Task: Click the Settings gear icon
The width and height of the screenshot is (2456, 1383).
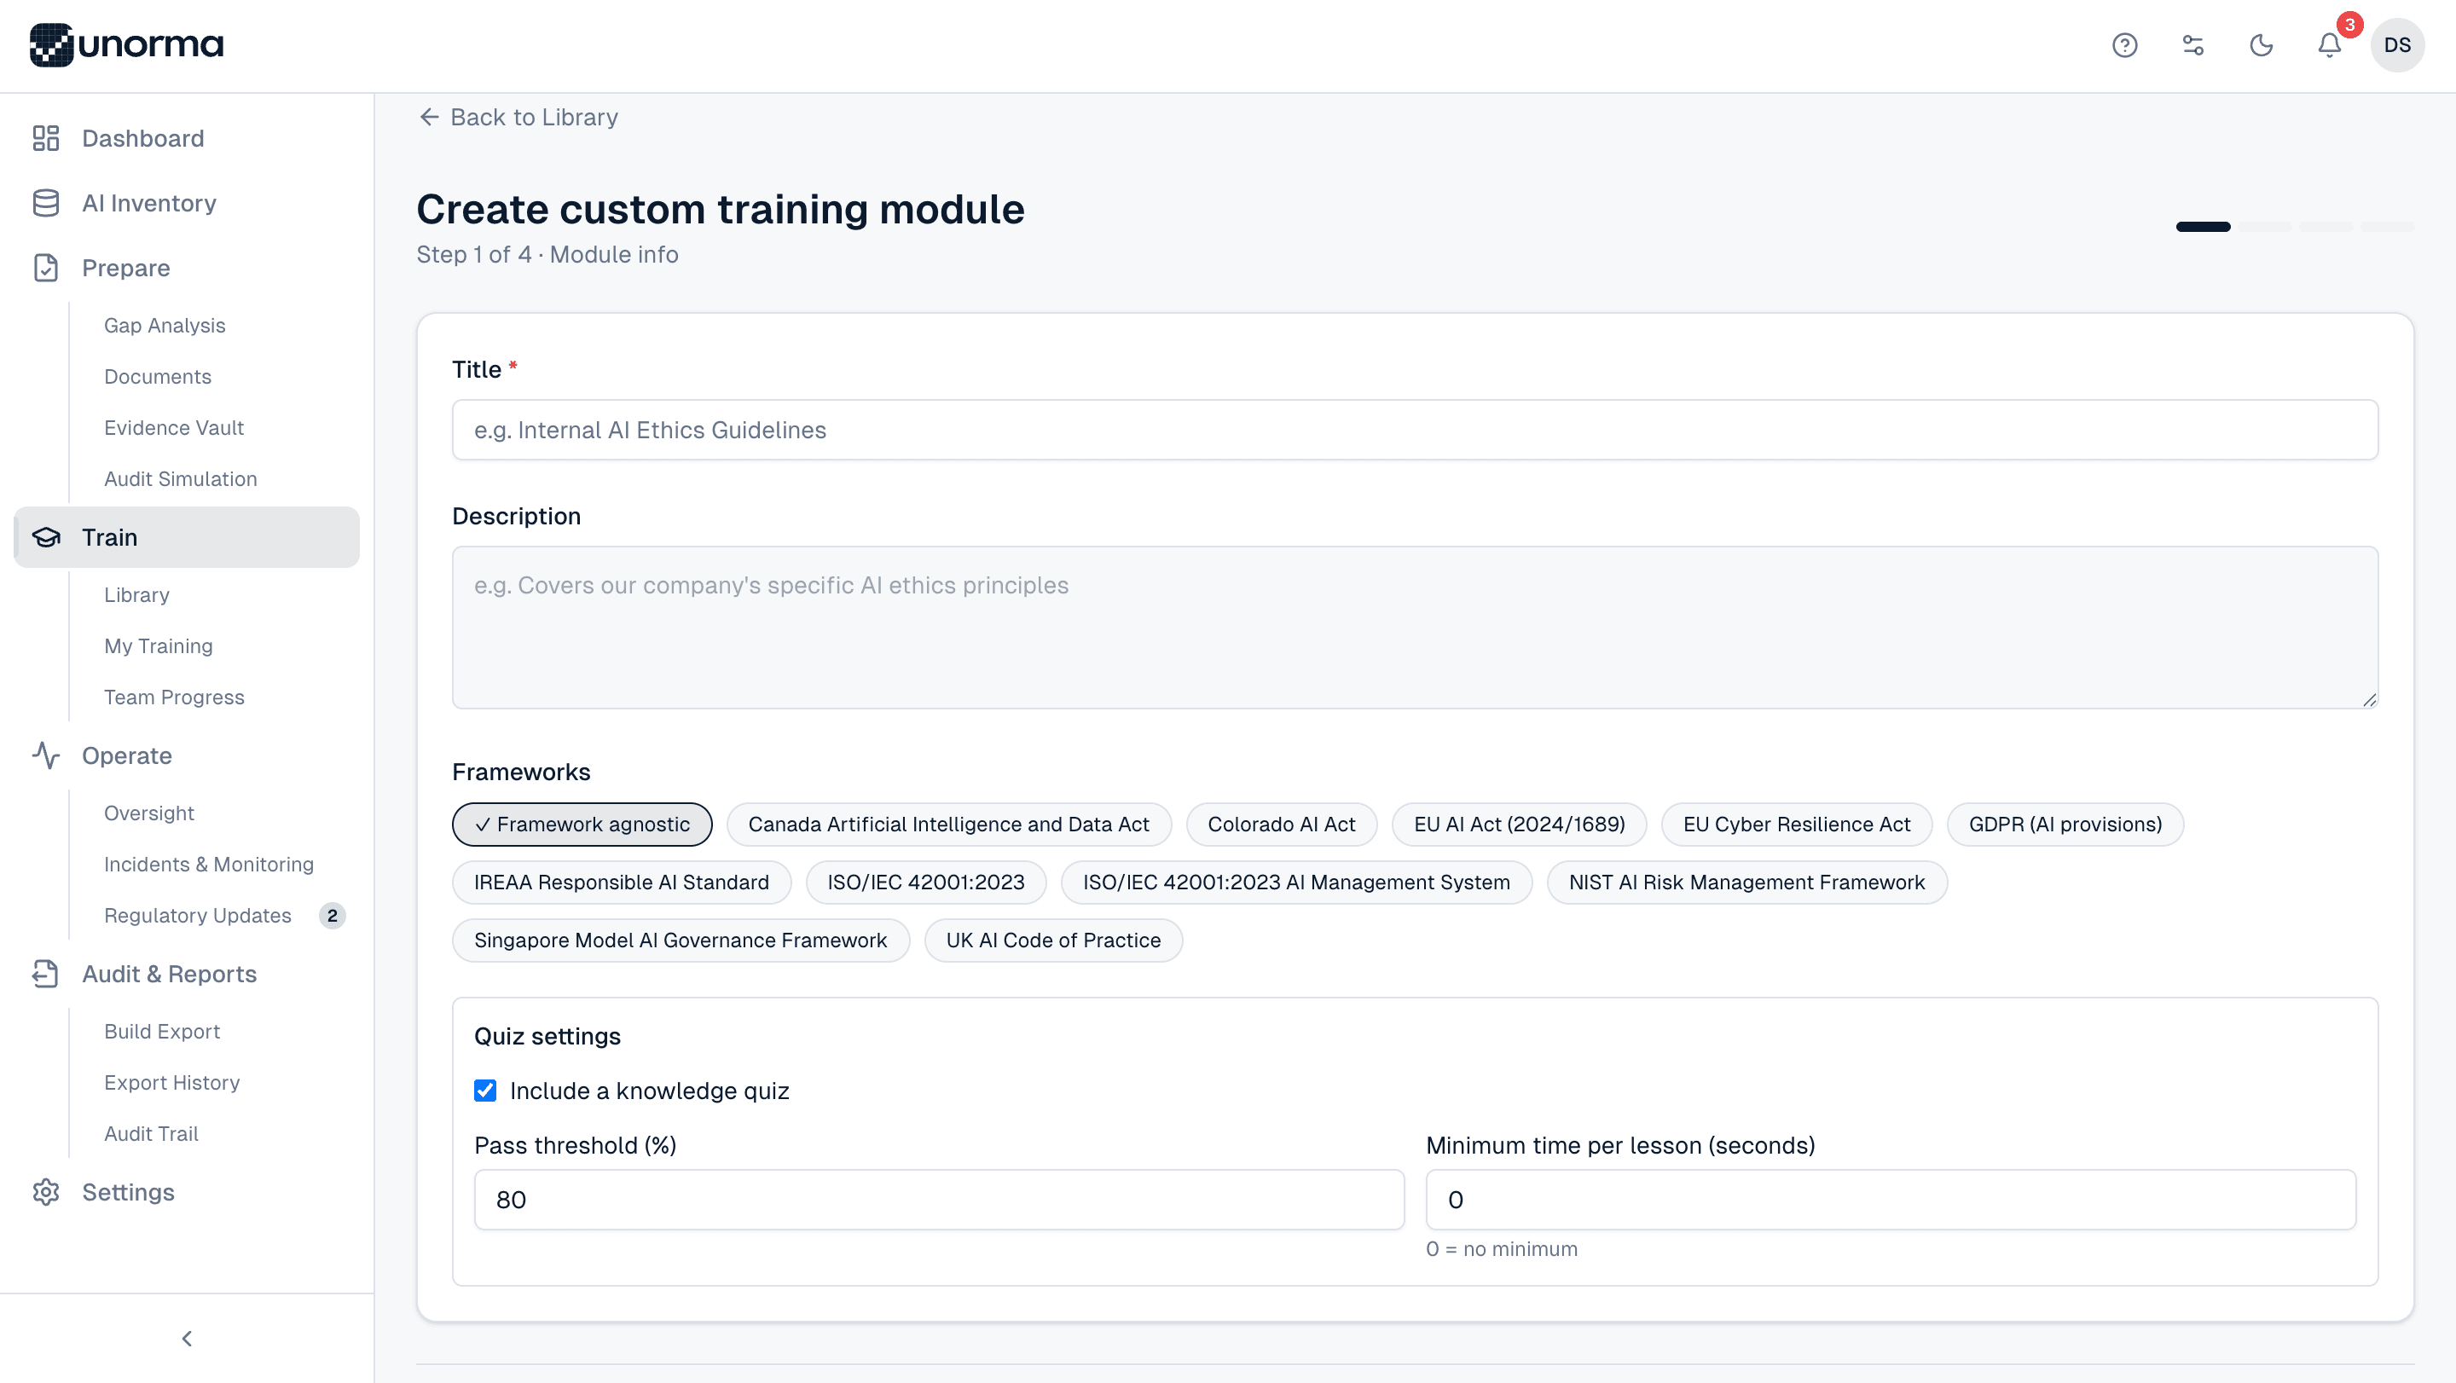Action: click(x=46, y=1192)
